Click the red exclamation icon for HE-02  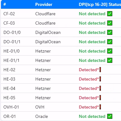[x=100, y=70]
